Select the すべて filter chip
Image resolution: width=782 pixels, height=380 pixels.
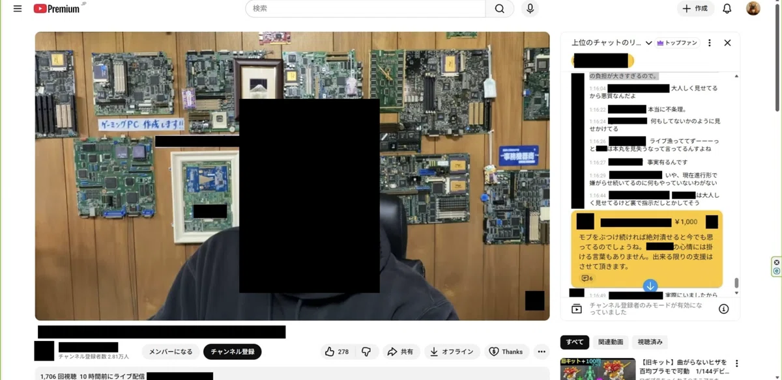click(575, 342)
